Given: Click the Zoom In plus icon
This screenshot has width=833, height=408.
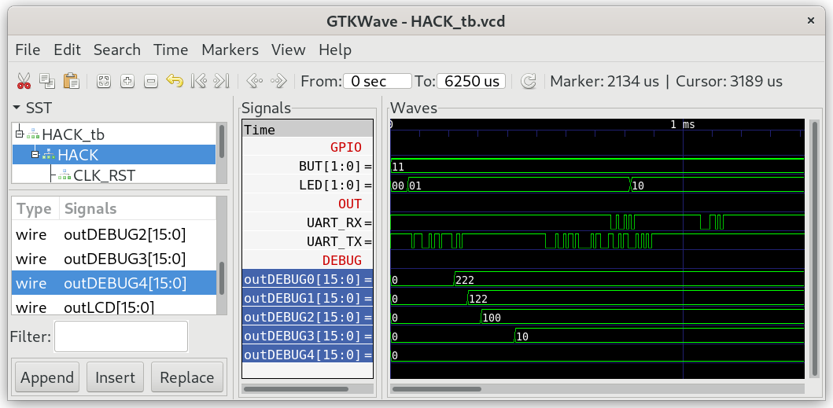Looking at the screenshot, I should point(127,81).
